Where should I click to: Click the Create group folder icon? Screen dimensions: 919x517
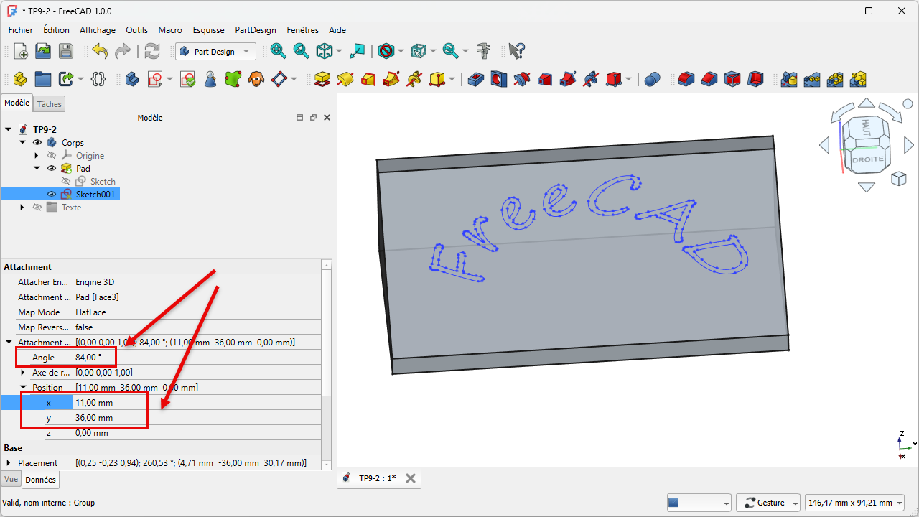click(x=43, y=79)
